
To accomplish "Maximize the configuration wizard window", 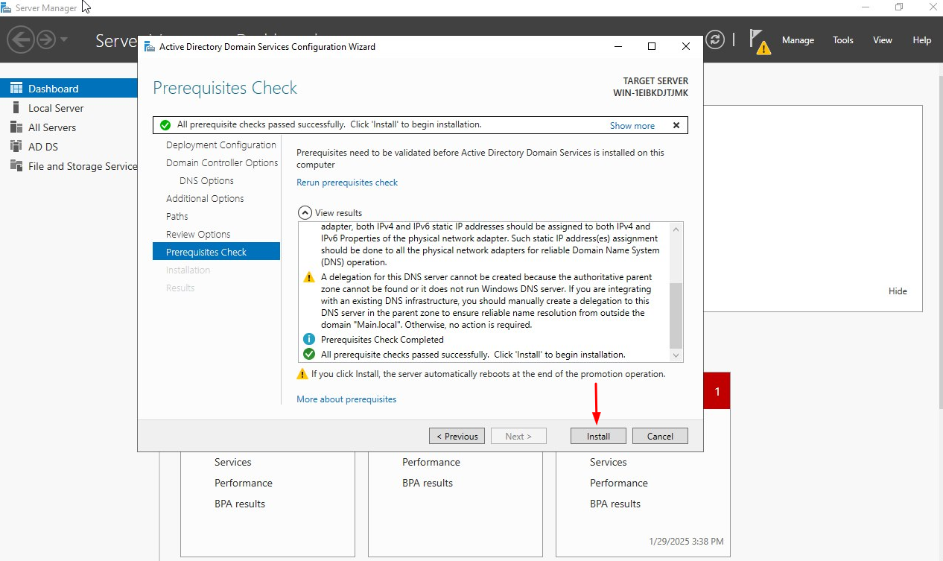I will pos(652,46).
